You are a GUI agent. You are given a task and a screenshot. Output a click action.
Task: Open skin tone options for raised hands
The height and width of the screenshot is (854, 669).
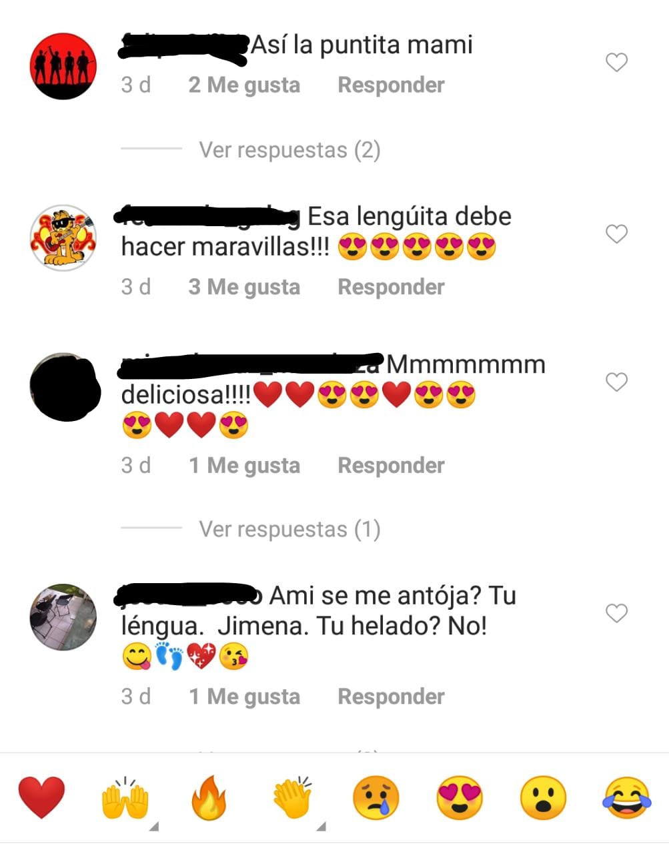pos(154,827)
